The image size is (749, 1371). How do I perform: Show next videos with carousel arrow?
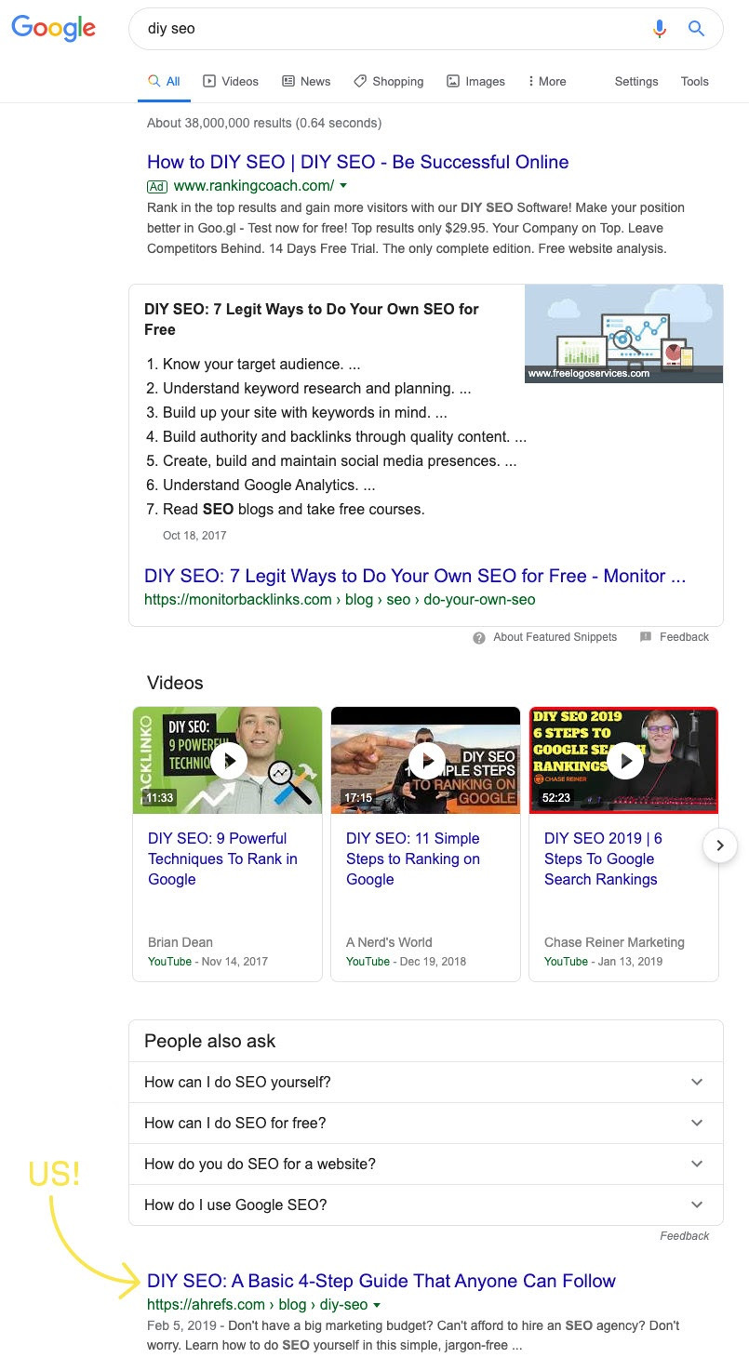(x=720, y=845)
